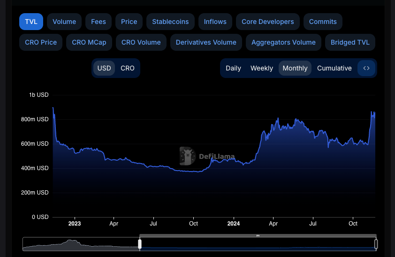Toggle the Volume metric chip
Screen dimensions: 395x257
tap(64, 22)
